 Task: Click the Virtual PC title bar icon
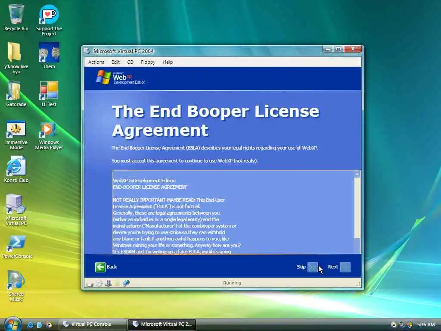pos(87,51)
